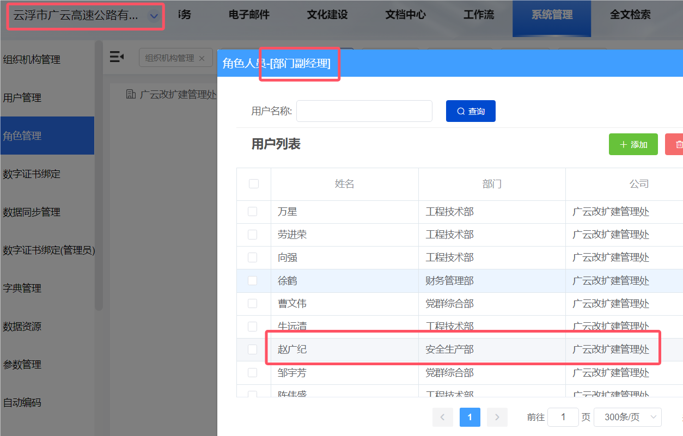This screenshot has height=436, width=683.
Task: Click the blue 查询 search button
Action: 471,111
